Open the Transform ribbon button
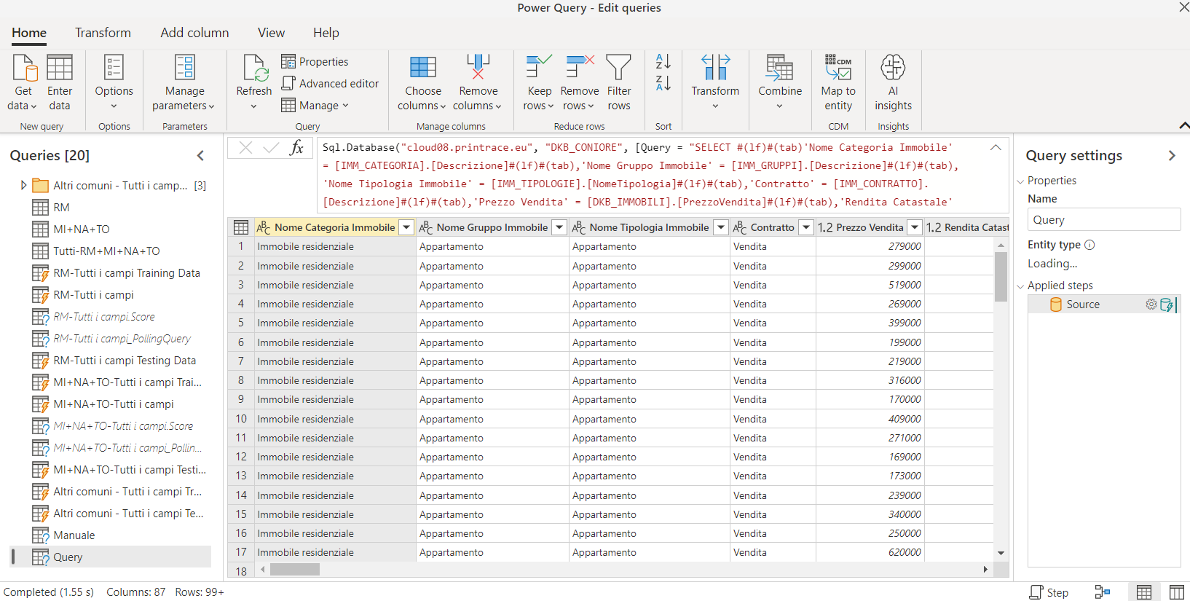The image size is (1190, 601). pyautogui.click(x=715, y=82)
